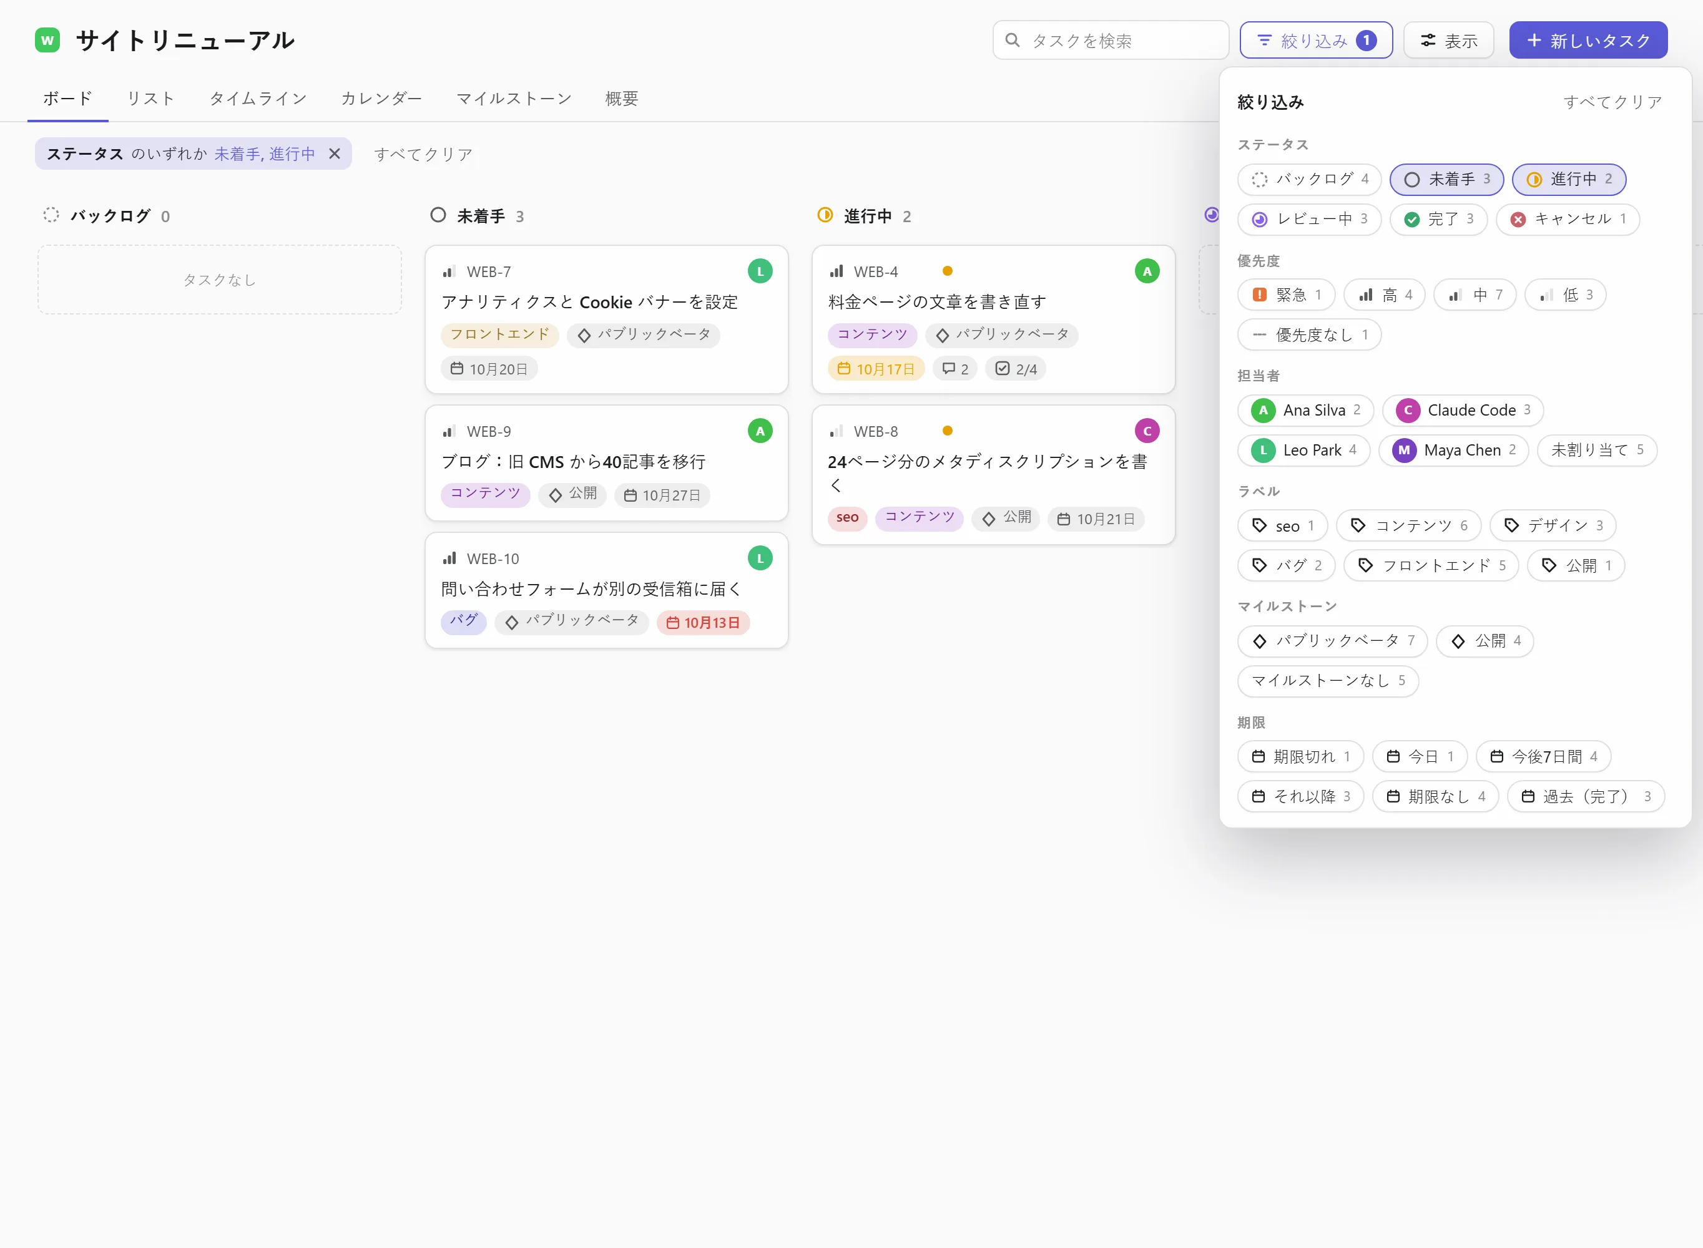Toggle the 完了 status filter
This screenshot has width=1703, height=1248.
pyautogui.click(x=1438, y=219)
